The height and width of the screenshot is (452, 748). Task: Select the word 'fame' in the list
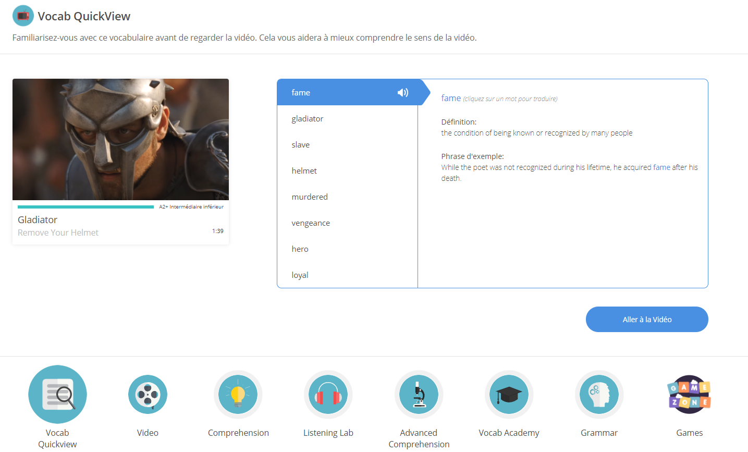click(347, 92)
